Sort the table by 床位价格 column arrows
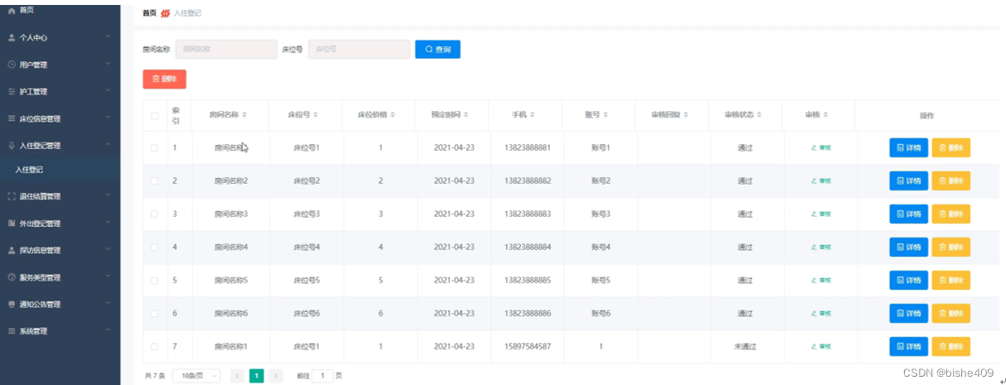Viewport: 1006px width, 385px height. point(393,114)
